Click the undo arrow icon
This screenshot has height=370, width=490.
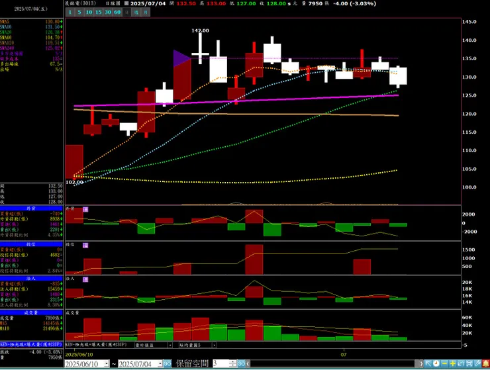[461, 363]
